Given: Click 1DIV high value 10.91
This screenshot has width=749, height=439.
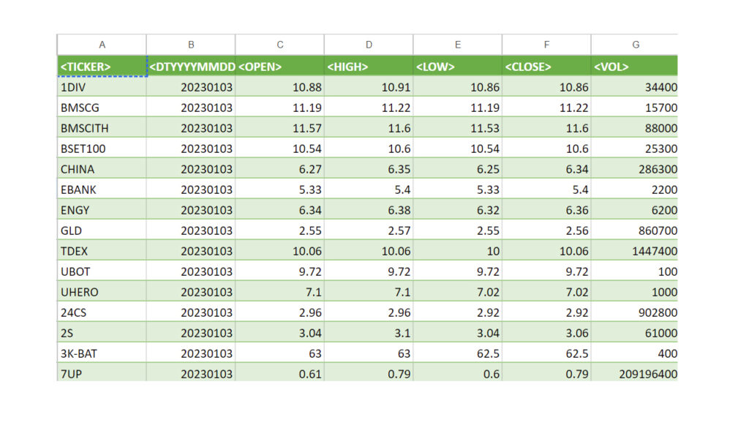Looking at the screenshot, I should [x=369, y=87].
